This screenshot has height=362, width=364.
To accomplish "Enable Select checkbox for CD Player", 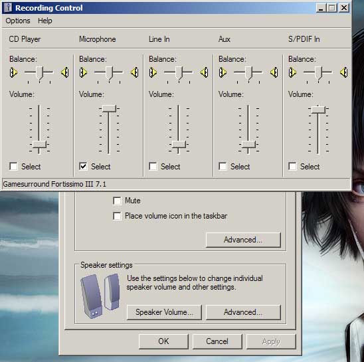I will pyautogui.click(x=13, y=166).
